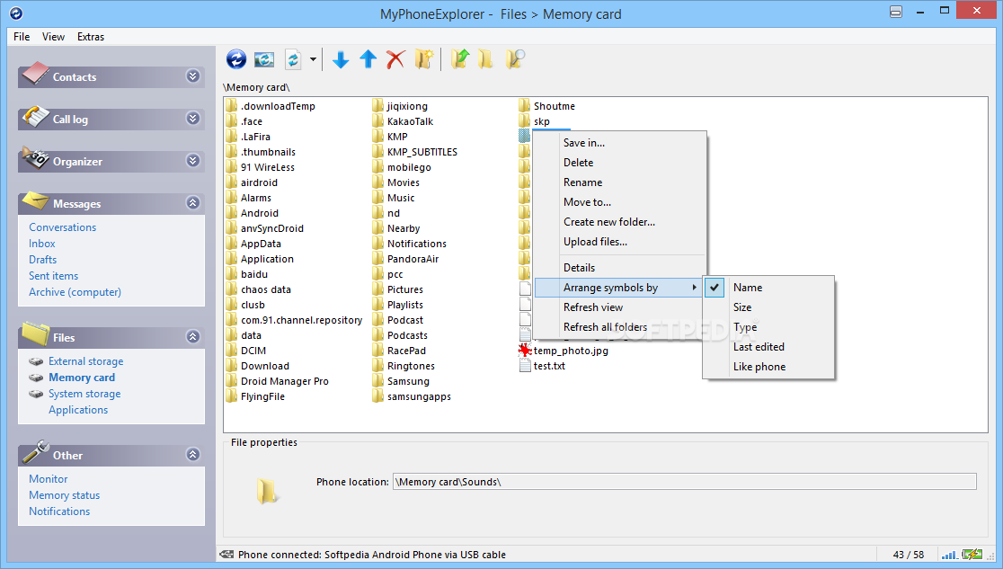Collapse the Other panel chevron
The image size is (1003, 569).
point(192,455)
